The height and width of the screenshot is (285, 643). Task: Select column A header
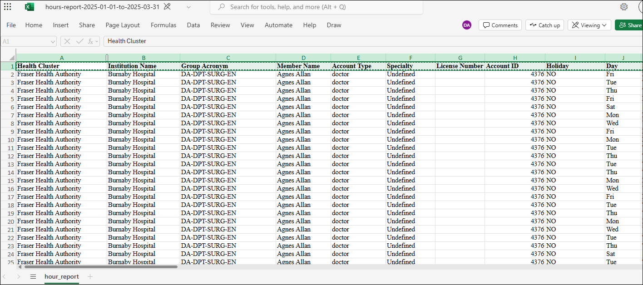(62, 58)
